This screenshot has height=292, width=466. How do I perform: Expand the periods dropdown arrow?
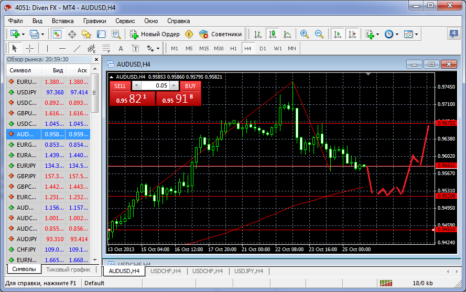[397, 34]
